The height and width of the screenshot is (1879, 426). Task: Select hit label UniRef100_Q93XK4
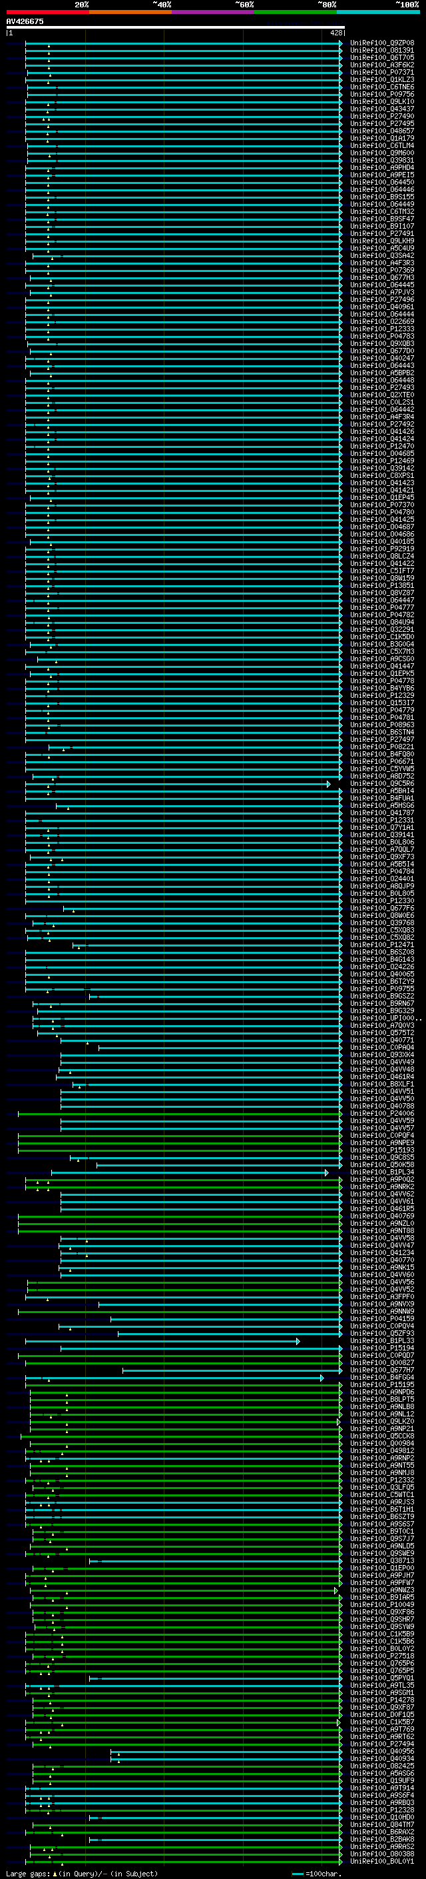tap(381, 1054)
